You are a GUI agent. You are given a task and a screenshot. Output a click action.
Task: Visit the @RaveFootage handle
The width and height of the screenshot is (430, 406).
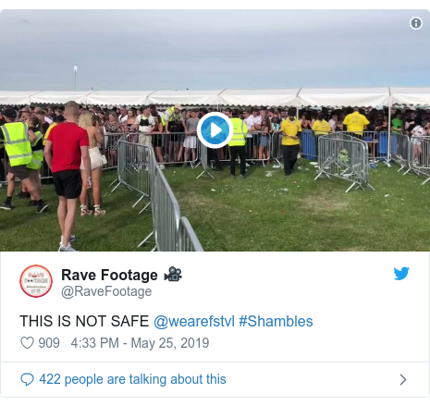pos(106,291)
